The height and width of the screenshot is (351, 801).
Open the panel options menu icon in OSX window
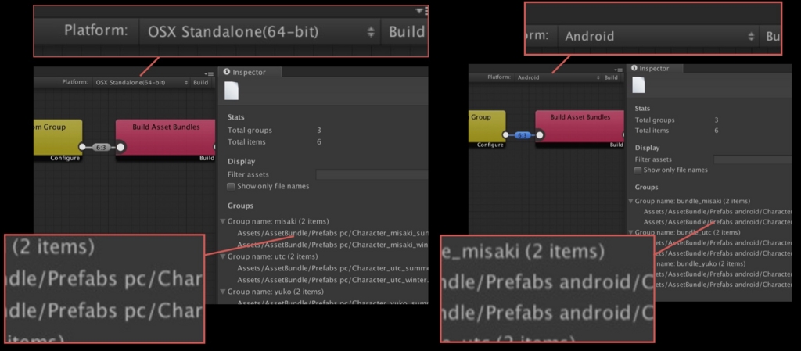click(x=210, y=74)
